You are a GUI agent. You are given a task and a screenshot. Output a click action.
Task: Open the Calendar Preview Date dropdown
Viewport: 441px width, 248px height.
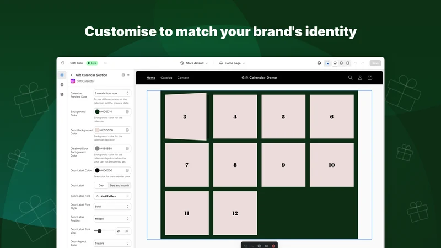[112, 93]
